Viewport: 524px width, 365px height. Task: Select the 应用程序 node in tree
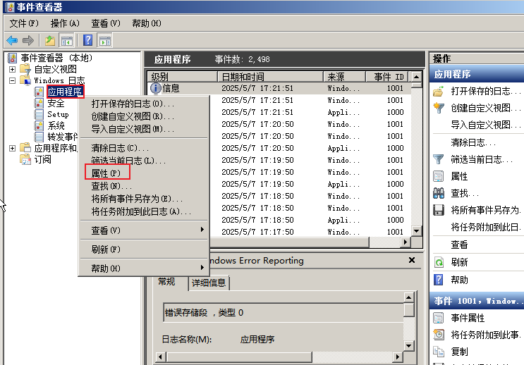click(x=65, y=92)
